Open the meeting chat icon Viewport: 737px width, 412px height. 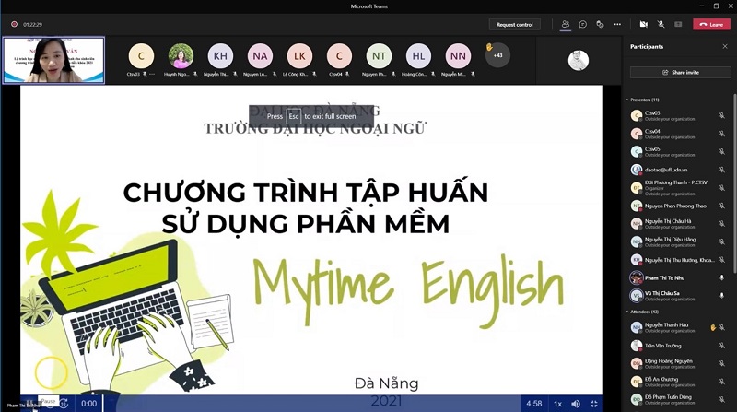[582, 24]
